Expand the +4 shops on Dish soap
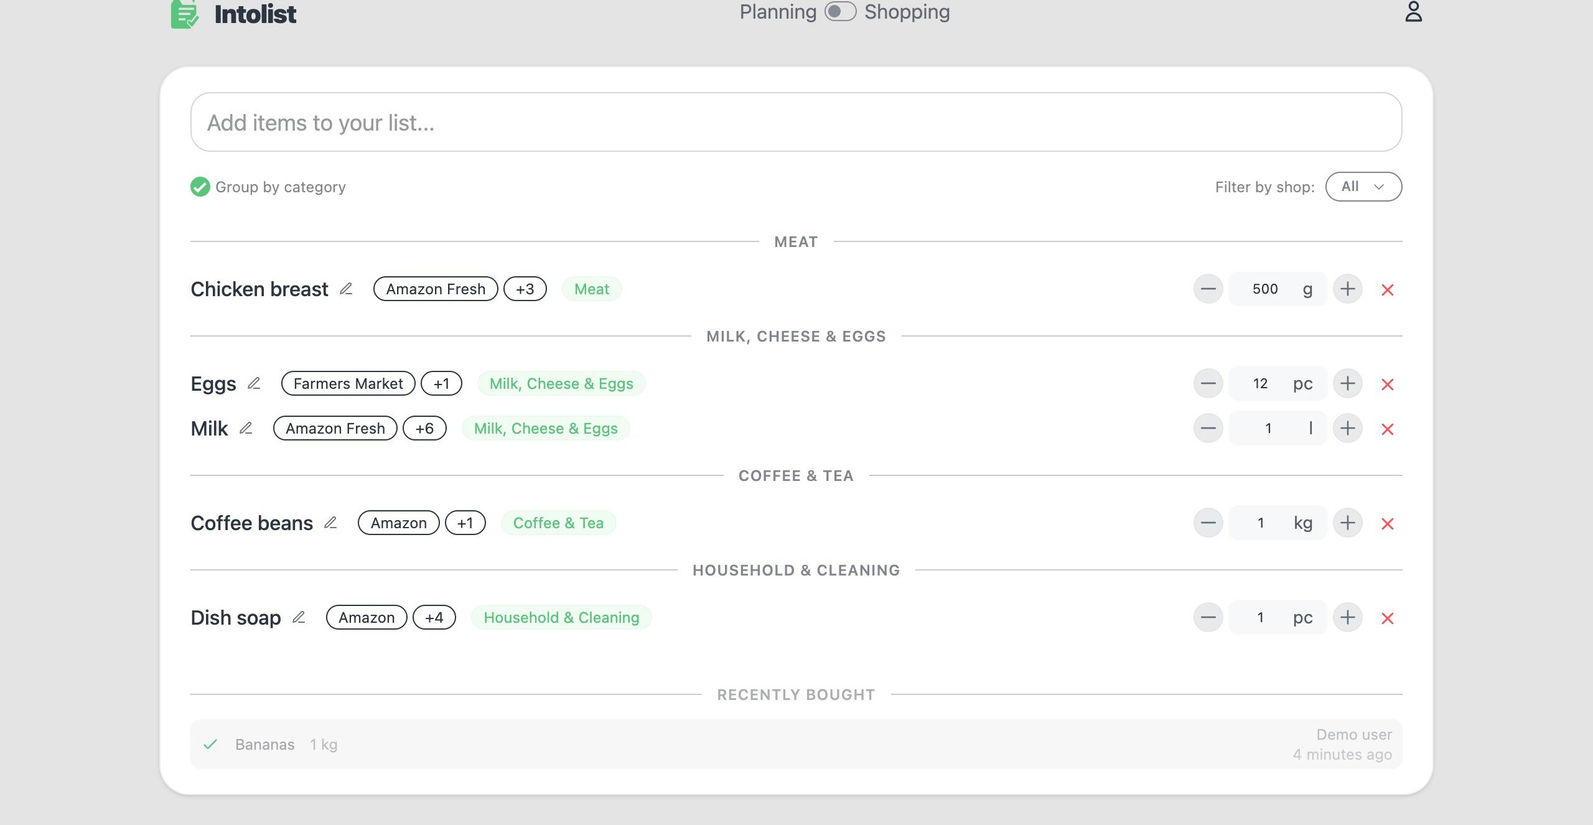The height and width of the screenshot is (825, 1593). (434, 617)
